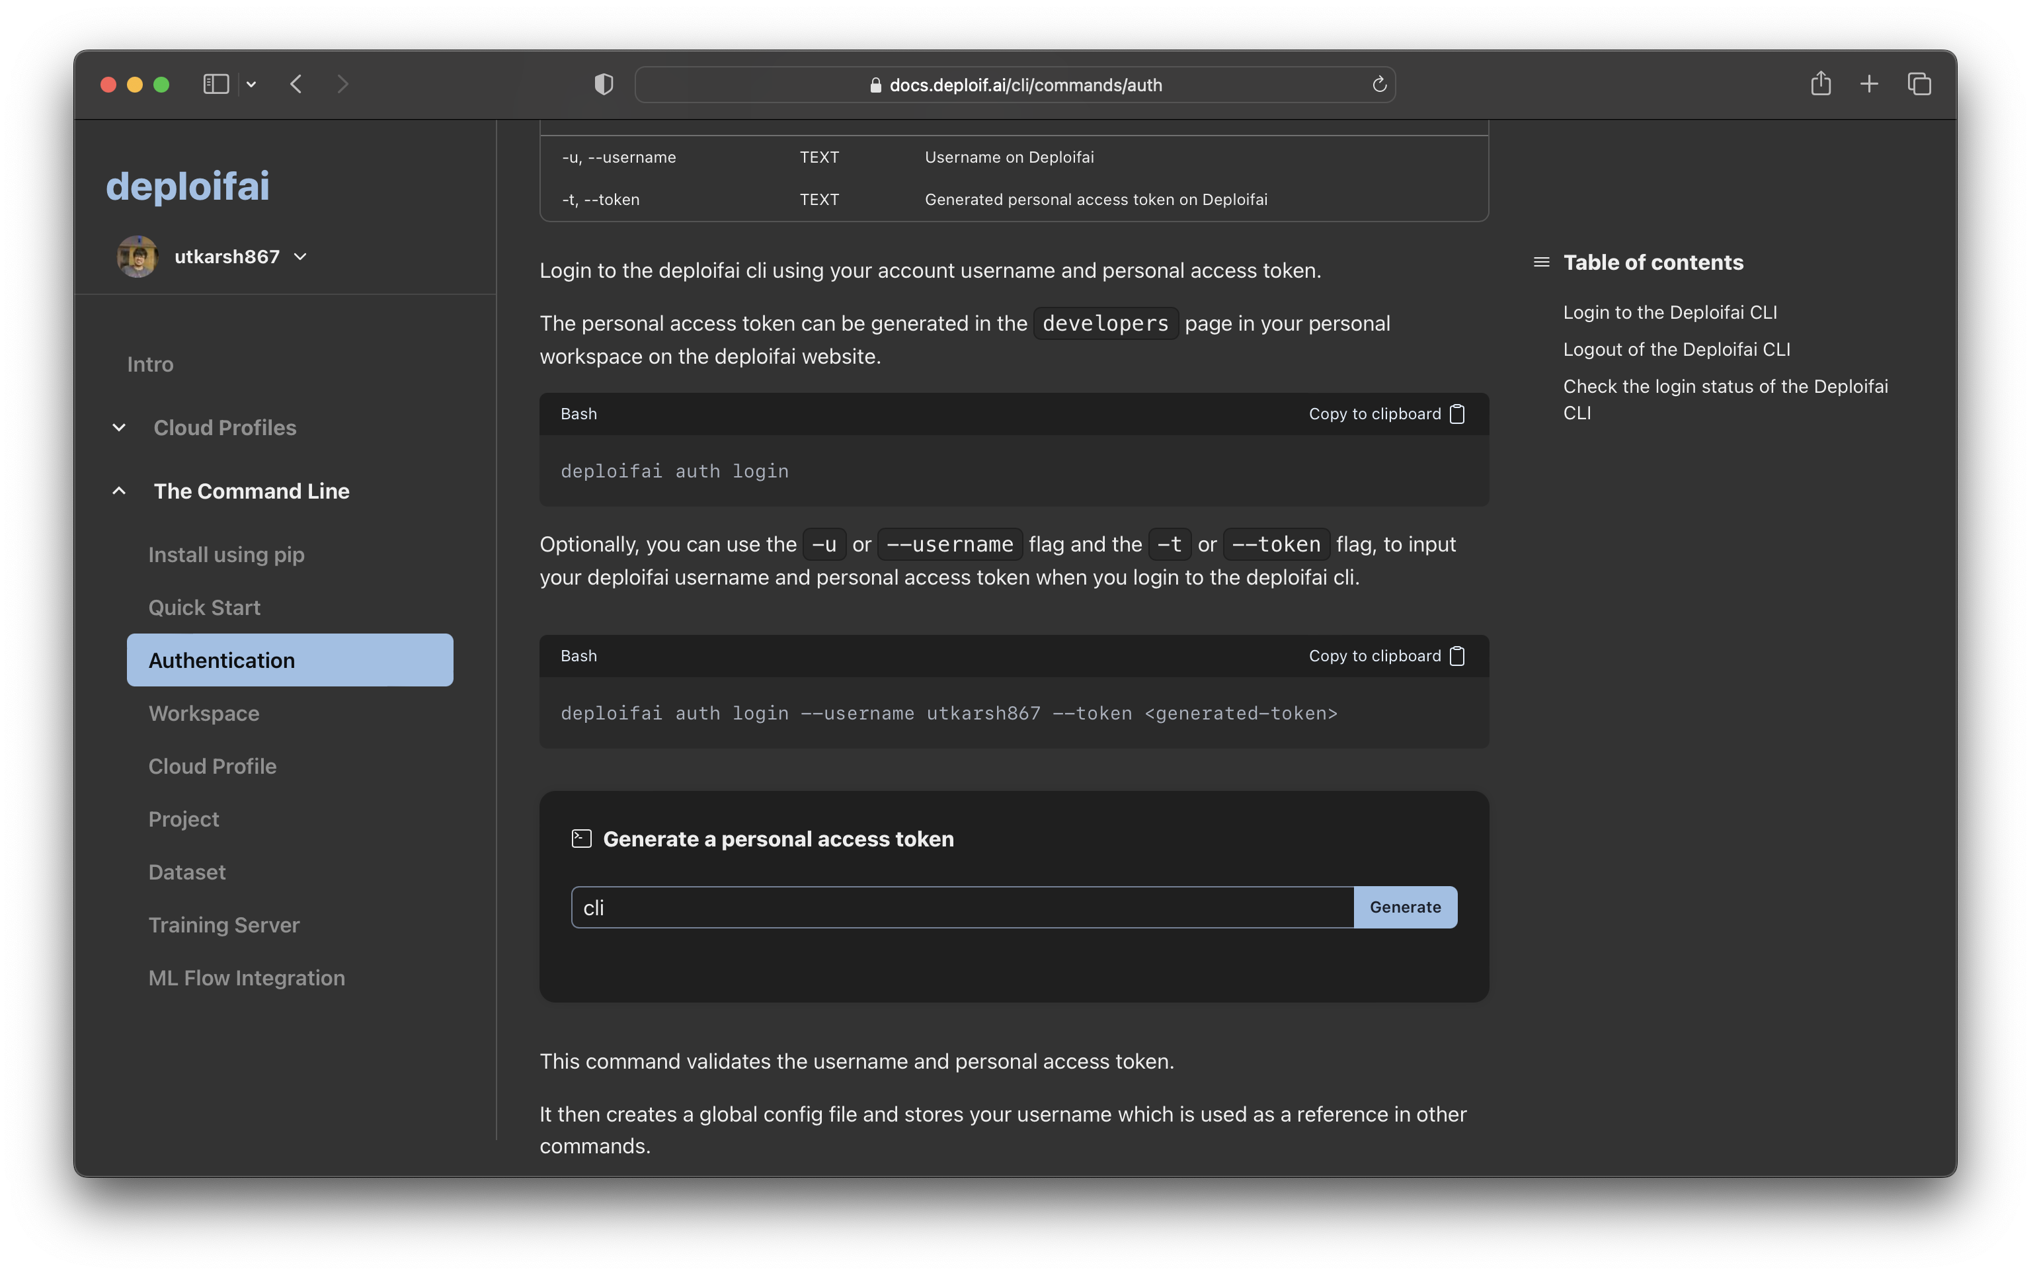The height and width of the screenshot is (1275, 2031).
Task: Open the utkarsh867 account dropdown chevron
Action: pyautogui.click(x=300, y=257)
